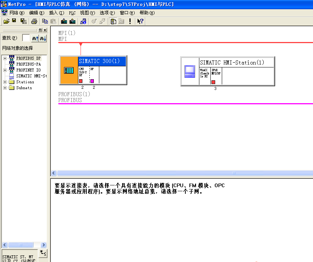Open the 视图 (View) menu
Viewport: 313px width, 262px height.
tap(88, 13)
